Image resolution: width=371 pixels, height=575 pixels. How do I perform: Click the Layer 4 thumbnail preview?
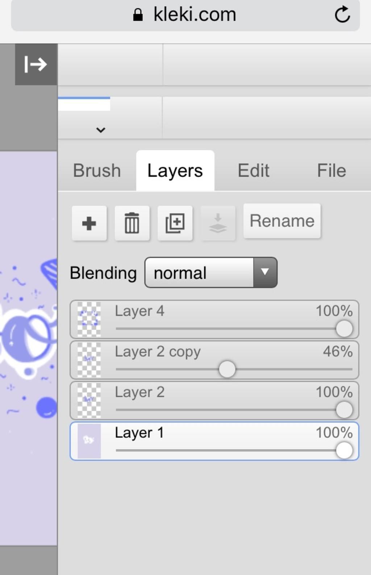[x=89, y=319]
